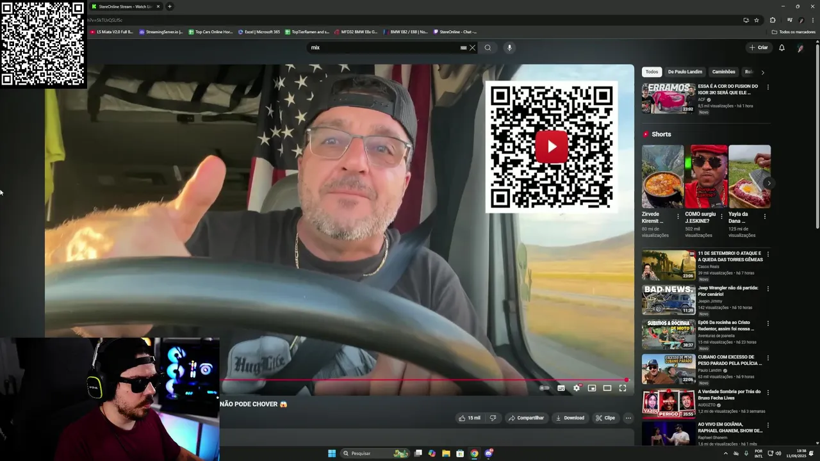This screenshot has width=820, height=461.
Task: Open Top Cars Online bookmark
Action: click(210, 31)
